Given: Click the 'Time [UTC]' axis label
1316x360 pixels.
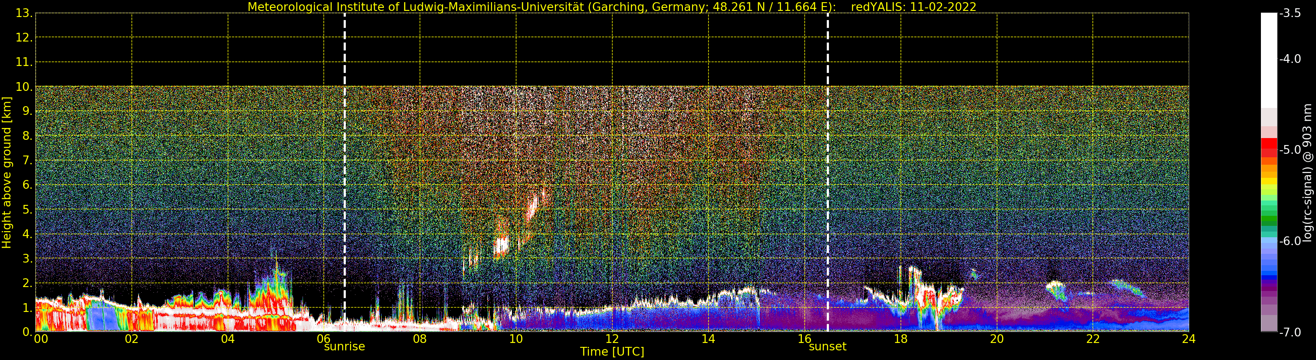Looking at the screenshot, I should pyautogui.click(x=612, y=352).
